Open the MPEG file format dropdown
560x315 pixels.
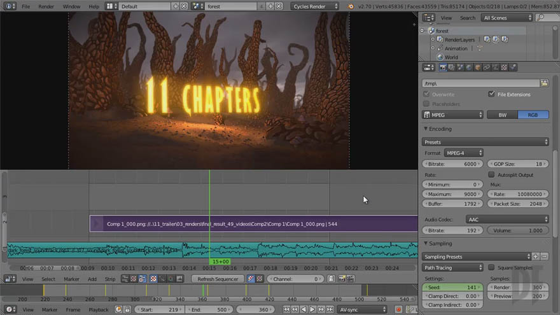coord(452,115)
